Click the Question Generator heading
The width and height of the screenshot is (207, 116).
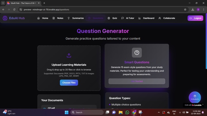pyautogui.click(x=103, y=31)
